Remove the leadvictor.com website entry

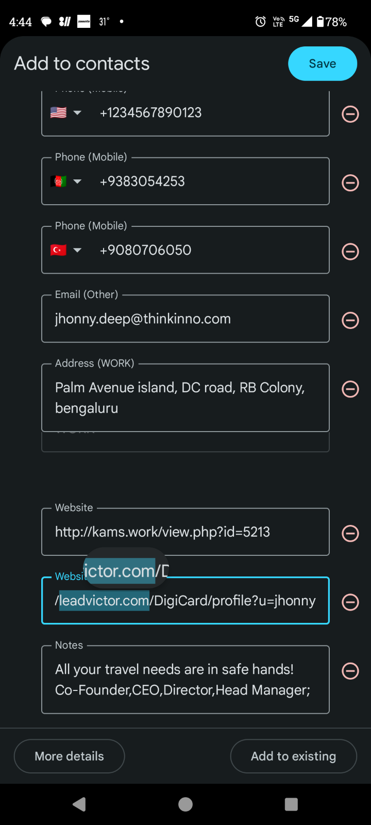[350, 602]
